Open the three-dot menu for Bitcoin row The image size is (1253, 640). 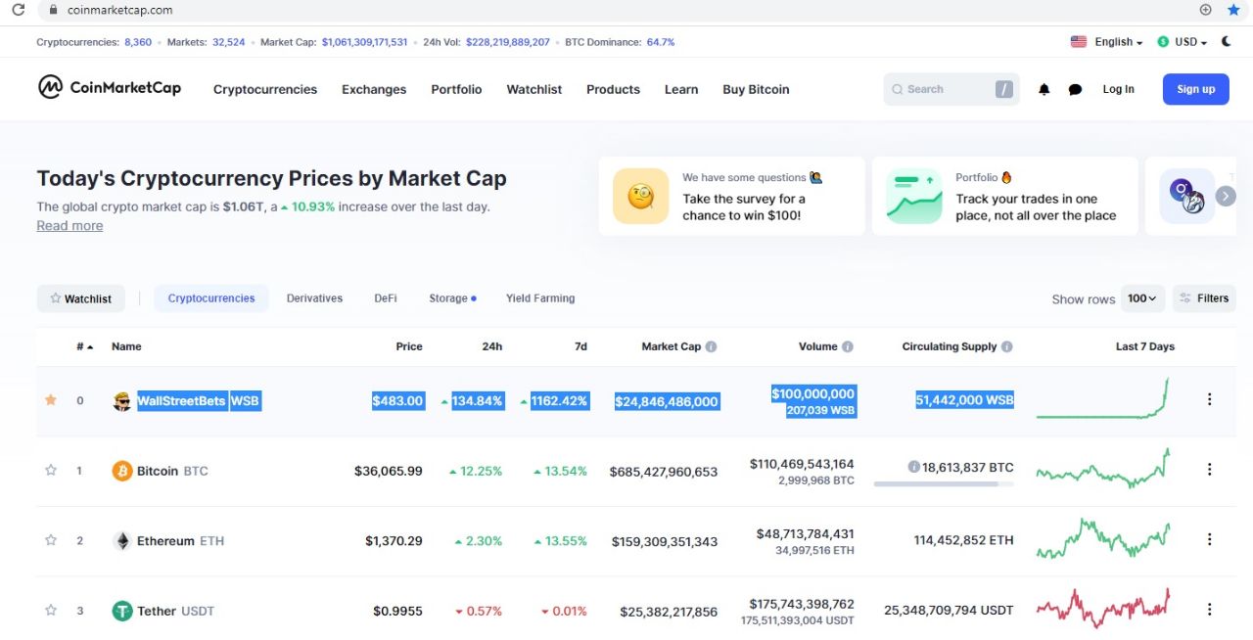coord(1209,470)
